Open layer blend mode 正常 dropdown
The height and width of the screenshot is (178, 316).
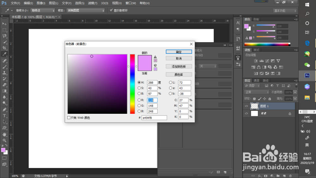(x=257, y=92)
